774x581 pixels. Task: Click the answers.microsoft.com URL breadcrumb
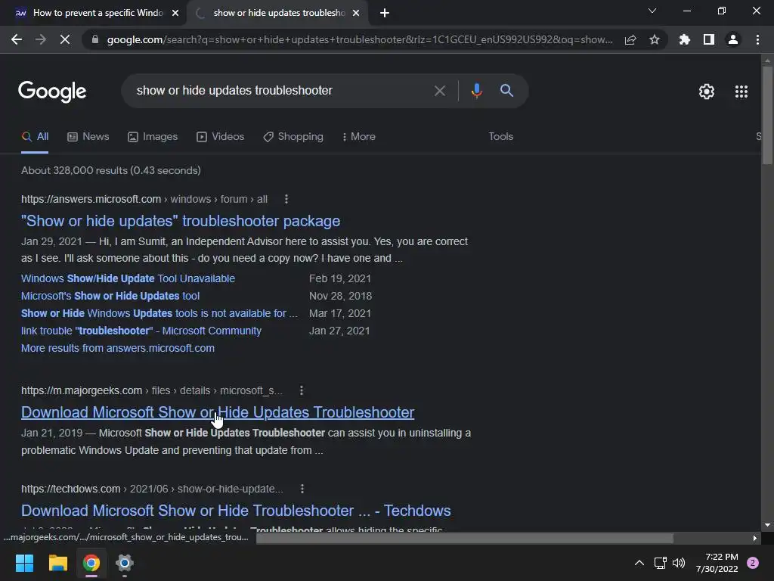(144, 199)
